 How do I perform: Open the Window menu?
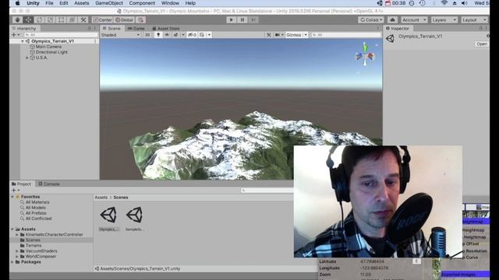(x=170, y=3)
